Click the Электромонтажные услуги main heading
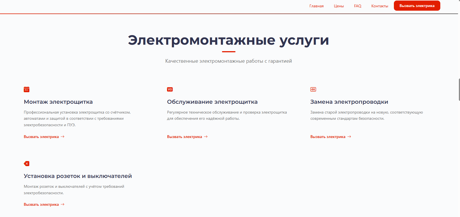The image size is (460, 217). (x=228, y=40)
